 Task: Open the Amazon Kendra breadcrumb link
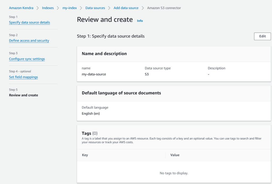click(x=21, y=8)
